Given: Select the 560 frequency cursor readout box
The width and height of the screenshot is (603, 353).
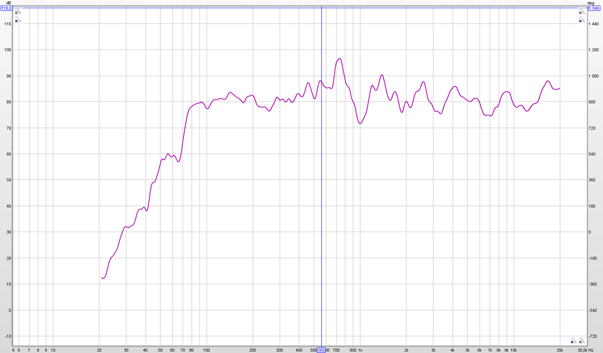Looking at the screenshot, I should 321,350.
